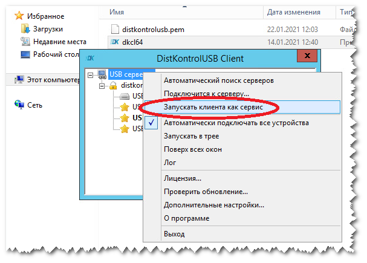Select the distkontrolusb.pem file icon
This screenshot has width=367, height=263.
coord(115,29)
